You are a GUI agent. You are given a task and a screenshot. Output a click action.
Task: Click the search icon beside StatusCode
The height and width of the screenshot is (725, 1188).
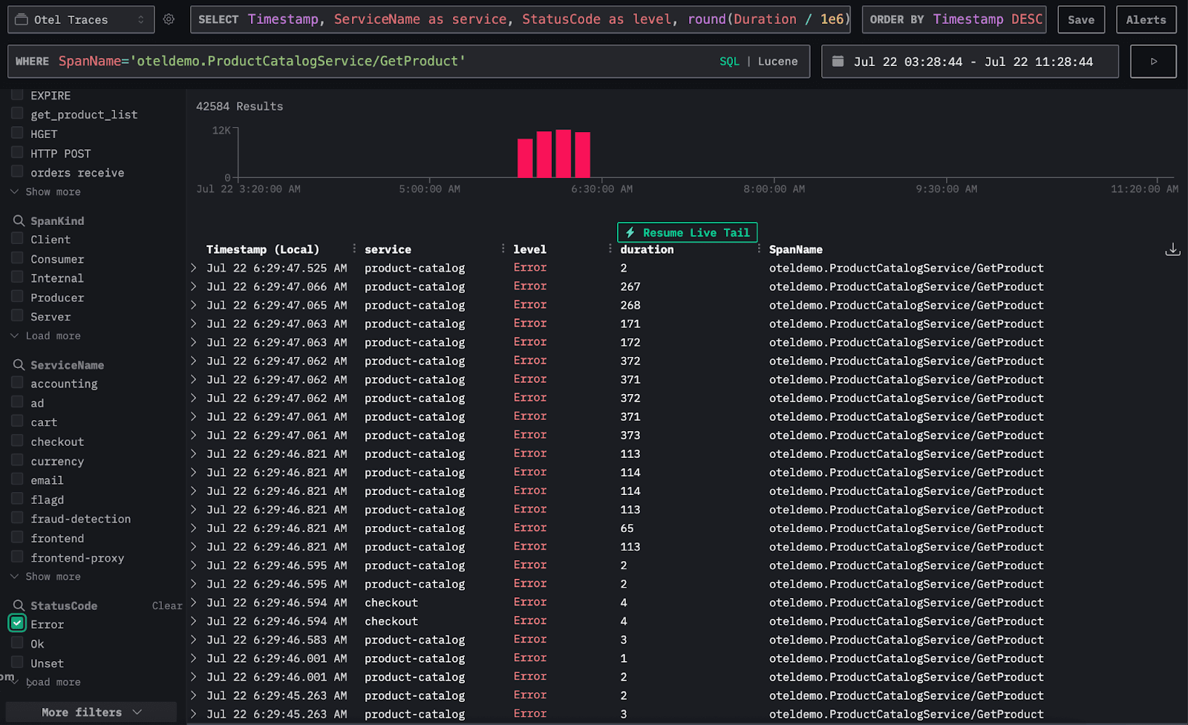tap(19, 606)
